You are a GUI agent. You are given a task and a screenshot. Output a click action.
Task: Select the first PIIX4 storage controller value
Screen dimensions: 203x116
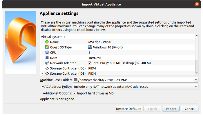(92, 68)
